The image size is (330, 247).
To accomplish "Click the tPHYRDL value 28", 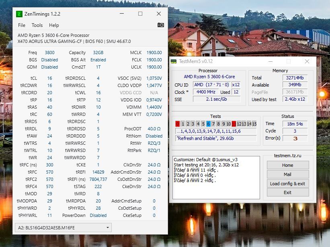I will click(98, 208).
